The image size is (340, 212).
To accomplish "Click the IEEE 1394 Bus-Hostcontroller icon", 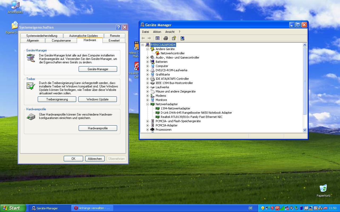I will pyautogui.click(x=152, y=83).
